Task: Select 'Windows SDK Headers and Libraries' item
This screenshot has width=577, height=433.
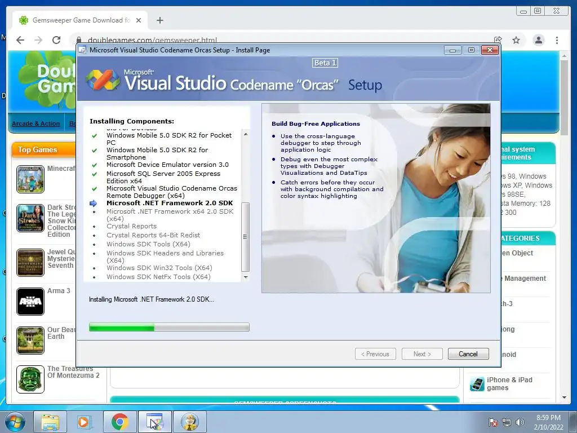Action: coord(165,257)
